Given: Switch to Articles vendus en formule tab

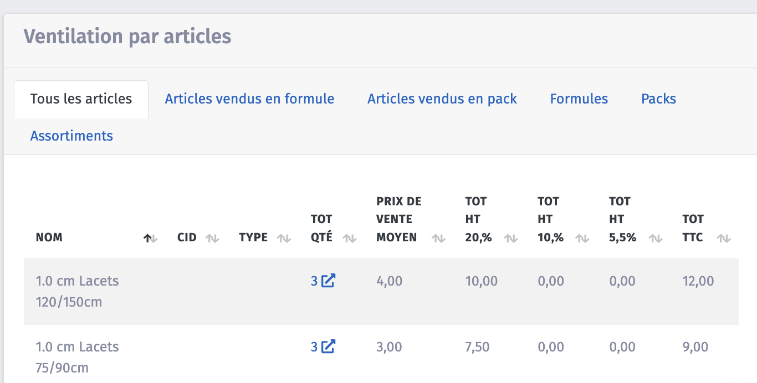Looking at the screenshot, I should click(249, 99).
